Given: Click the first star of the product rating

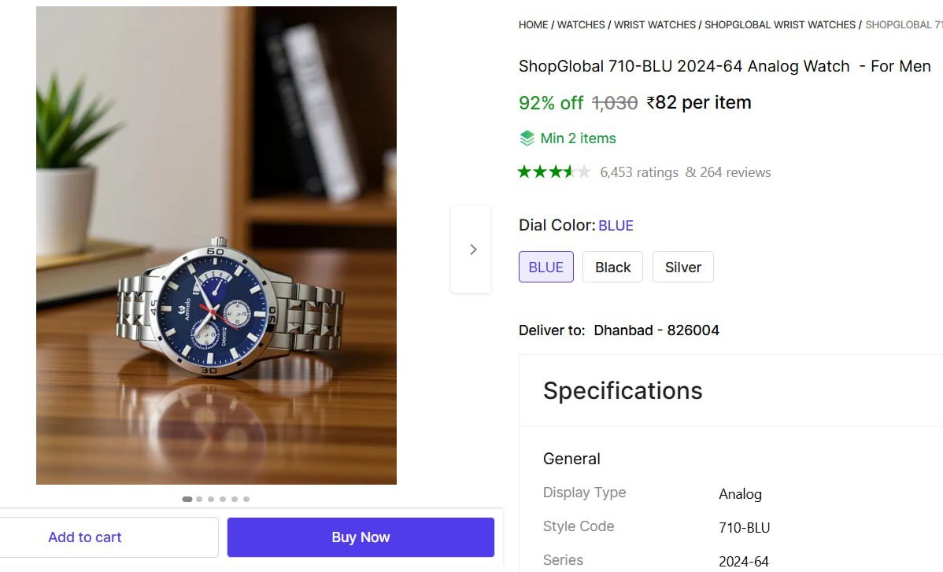Looking at the screenshot, I should [524, 171].
